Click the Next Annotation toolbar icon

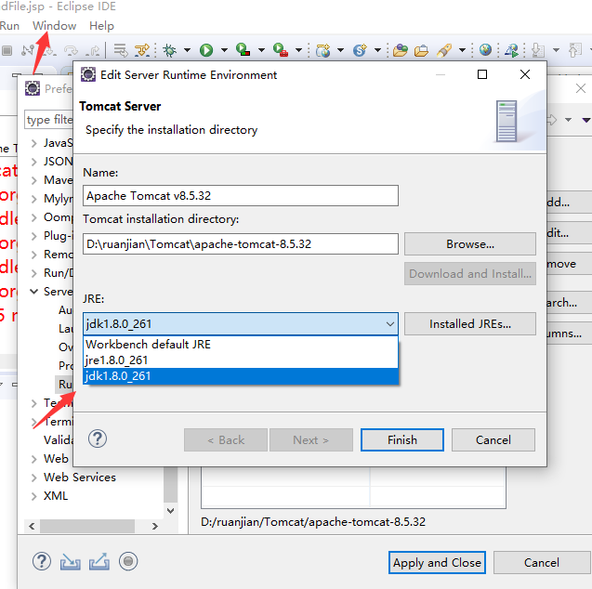pos(537,50)
